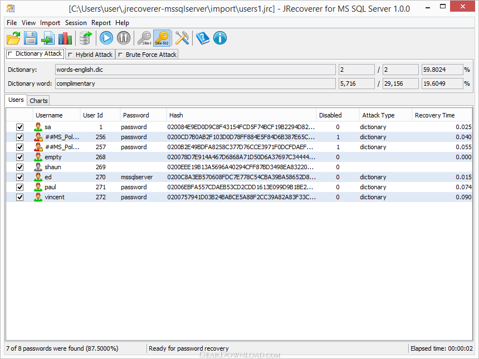Screen dimensions: 479x359
Task: Sort by Hash column header
Action: tap(241, 115)
